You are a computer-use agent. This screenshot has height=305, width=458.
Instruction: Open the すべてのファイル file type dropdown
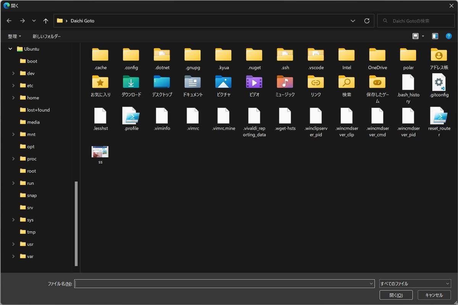click(415, 284)
